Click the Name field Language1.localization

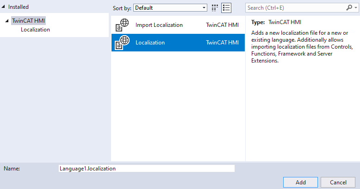tap(147, 169)
